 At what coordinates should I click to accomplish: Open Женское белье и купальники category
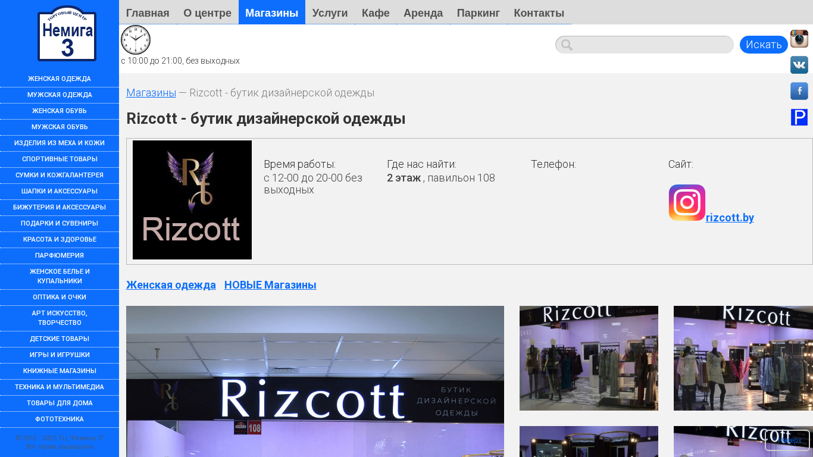[60, 277]
